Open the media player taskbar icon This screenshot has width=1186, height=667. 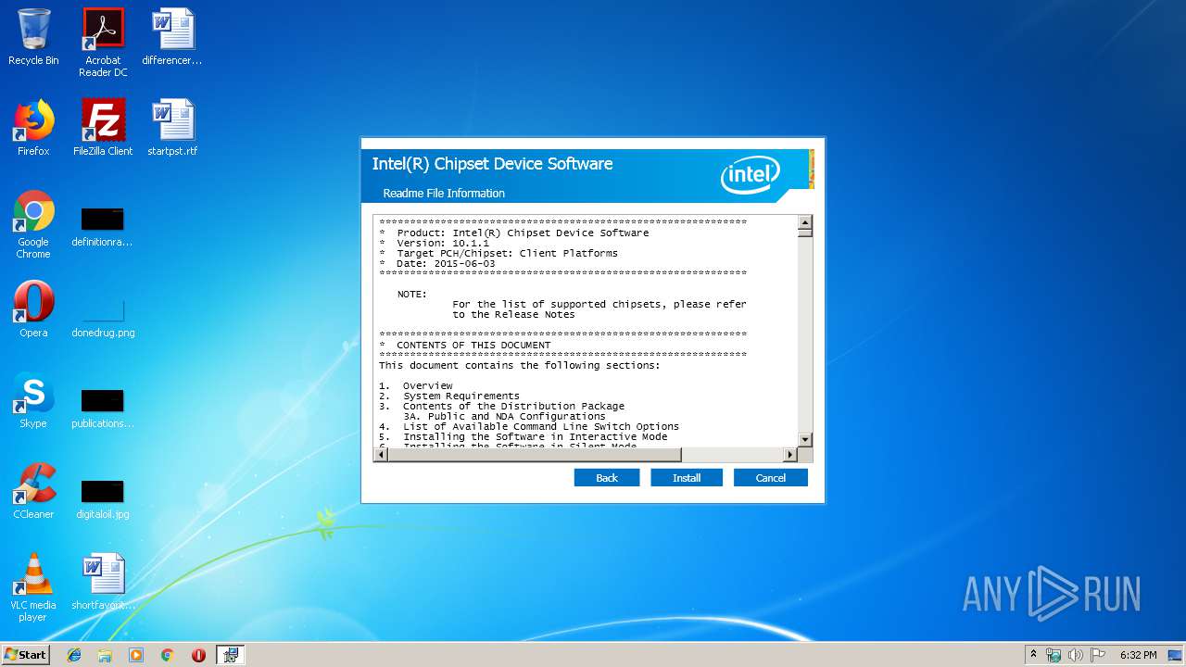coord(136,655)
